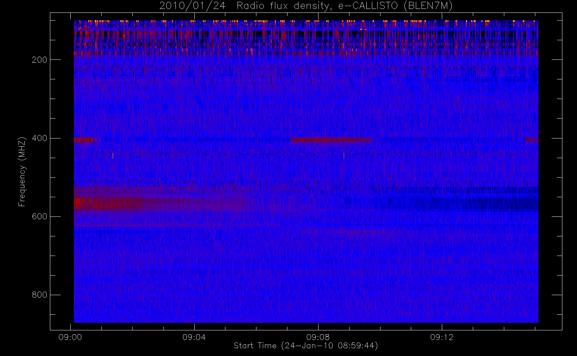This screenshot has width=577, height=356.
Task: Select the 'Frequency (MHZ)' y-axis label
Action: (x=22, y=172)
